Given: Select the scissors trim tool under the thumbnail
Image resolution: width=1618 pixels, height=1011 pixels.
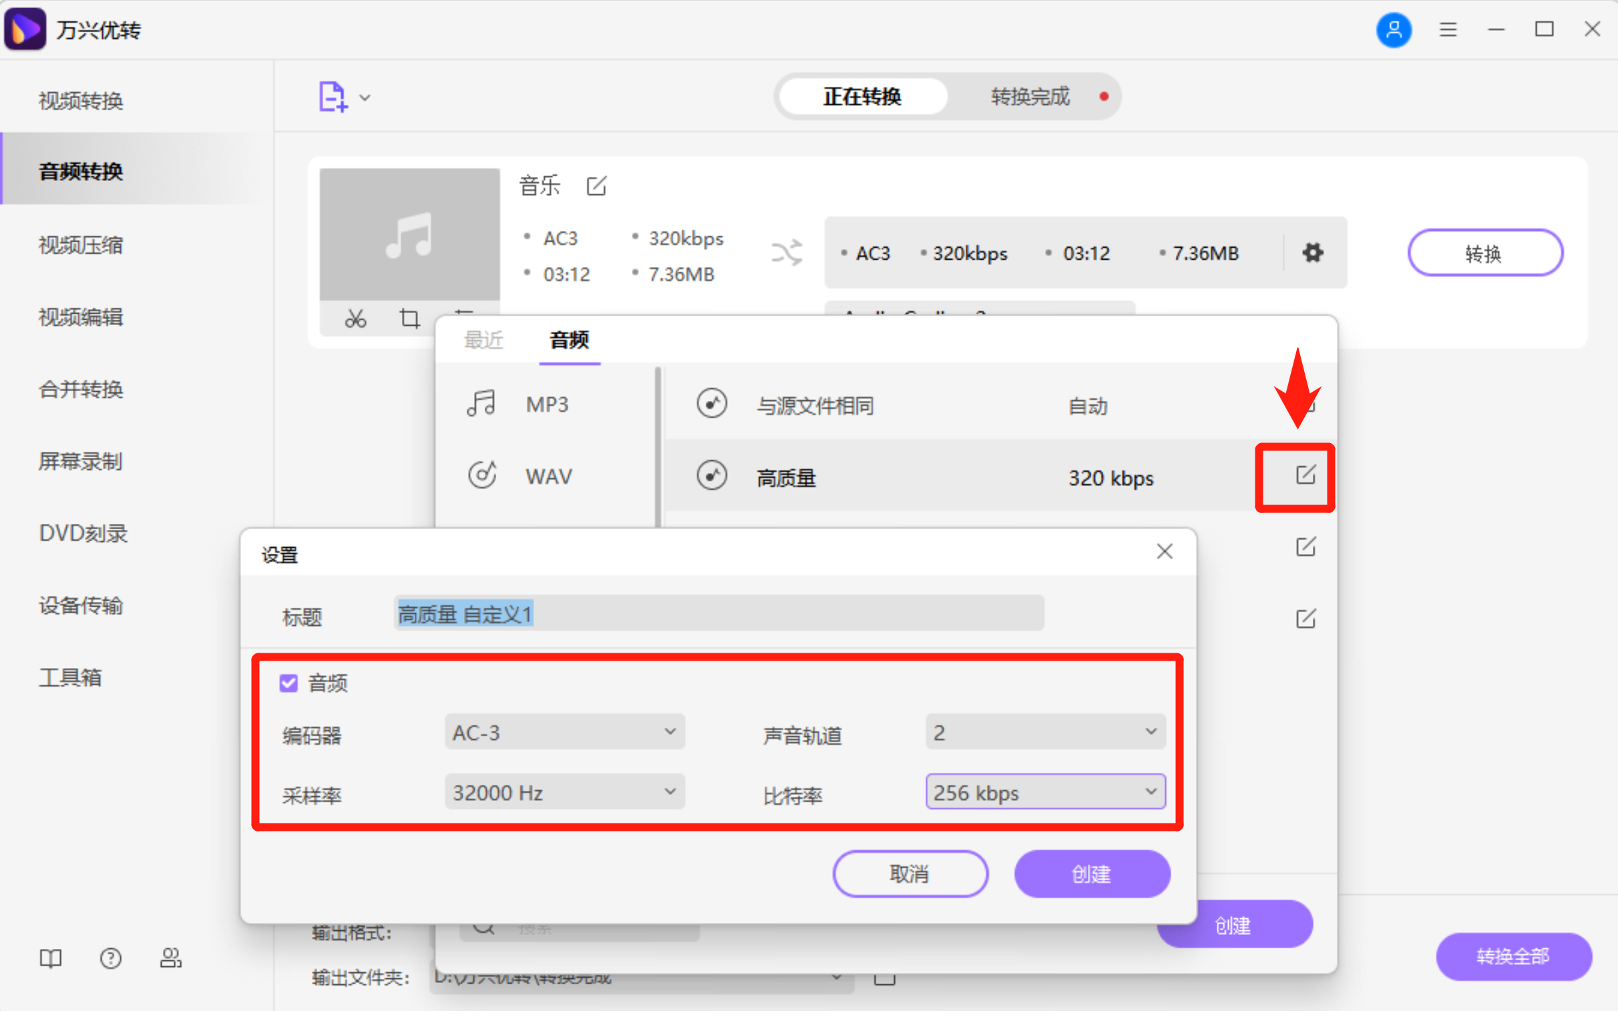Looking at the screenshot, I should coord(355,318).
